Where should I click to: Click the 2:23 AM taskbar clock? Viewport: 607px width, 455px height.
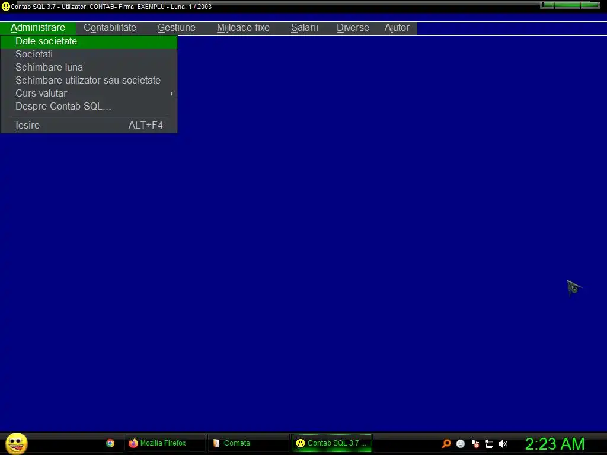[x=555, y=444]
